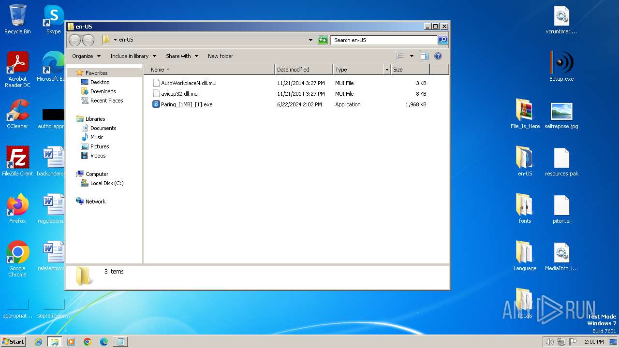
Task: Select fonts folder on desktop
Action: pyautogui.click(x=525, y=209)
